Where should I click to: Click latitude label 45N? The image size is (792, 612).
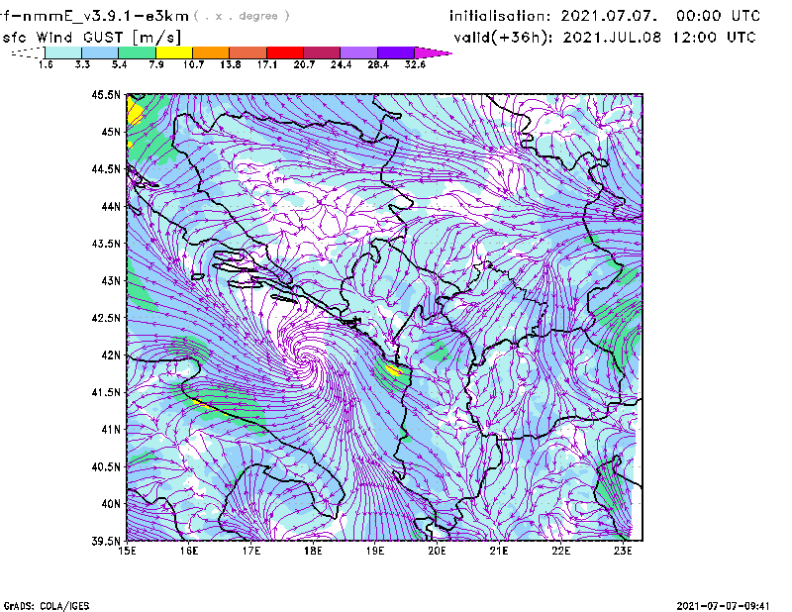pos(111,132)
